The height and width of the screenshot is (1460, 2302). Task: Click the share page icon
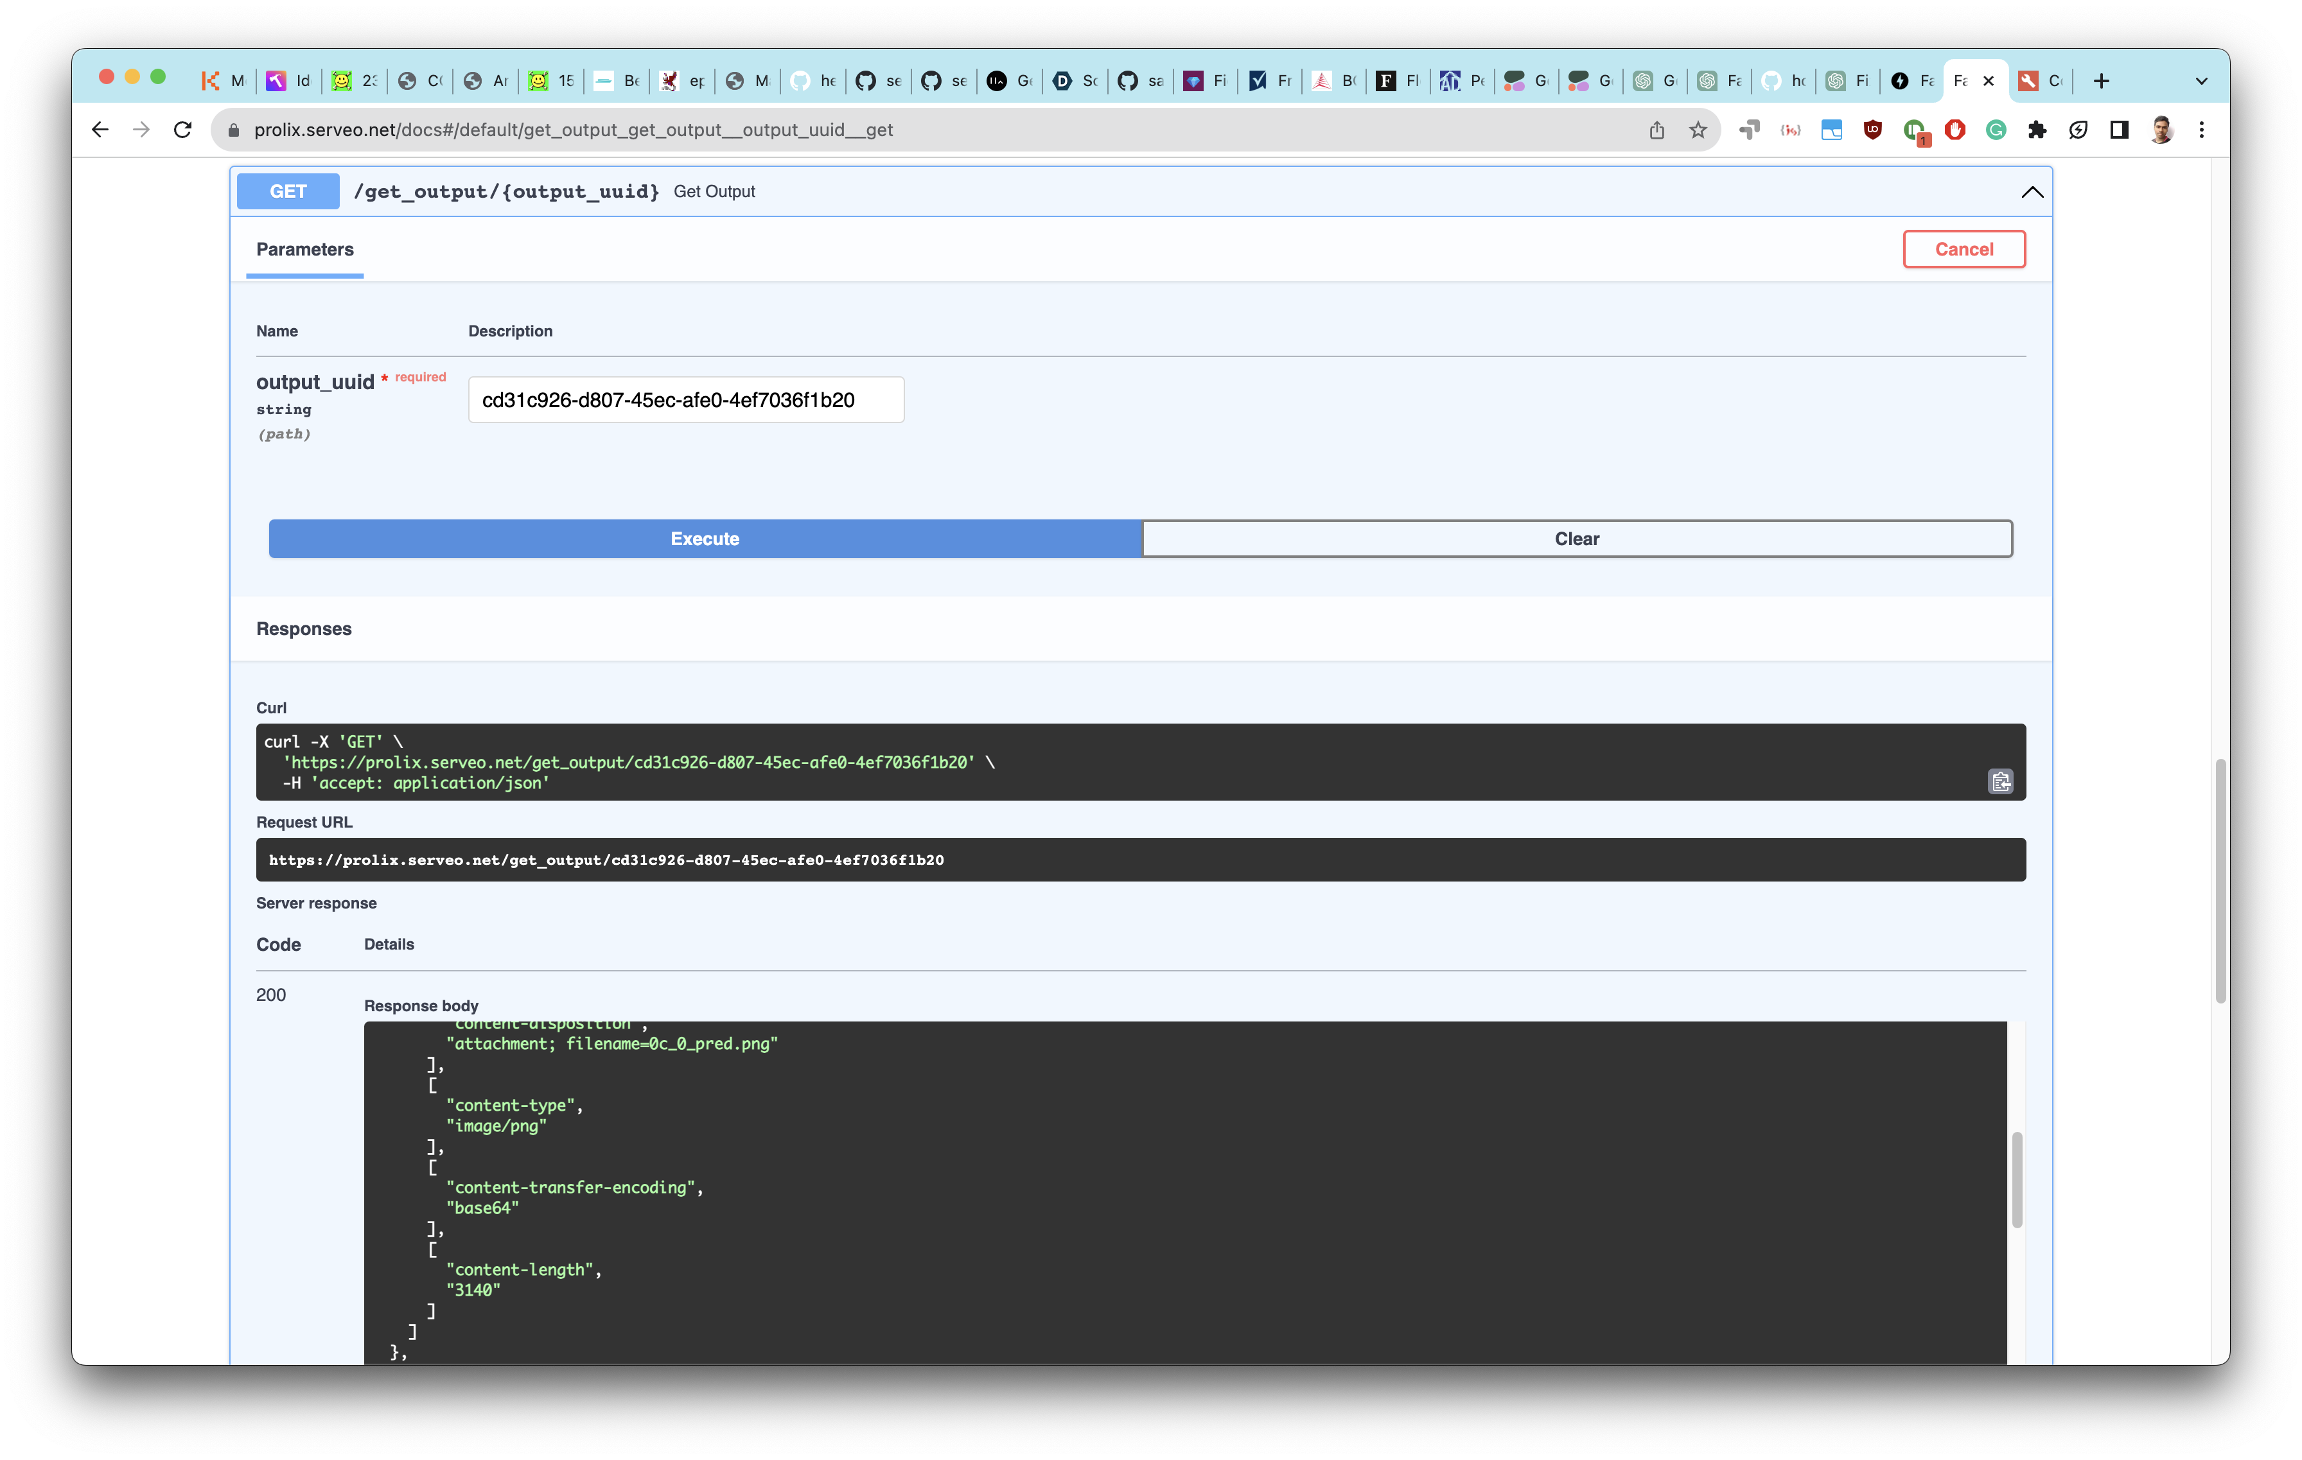(1656, 130)
